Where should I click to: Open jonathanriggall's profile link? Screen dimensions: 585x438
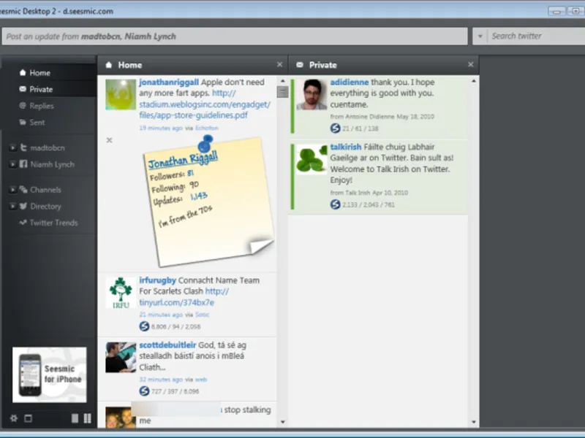(x=169, y=82)
